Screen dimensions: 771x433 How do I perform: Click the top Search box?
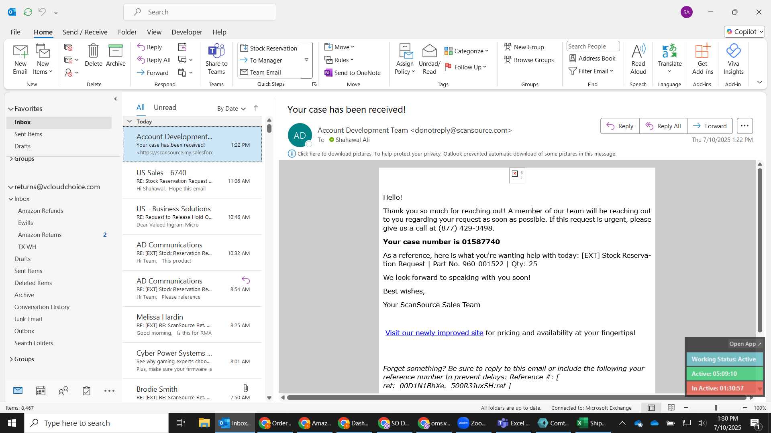pos(200,12)
